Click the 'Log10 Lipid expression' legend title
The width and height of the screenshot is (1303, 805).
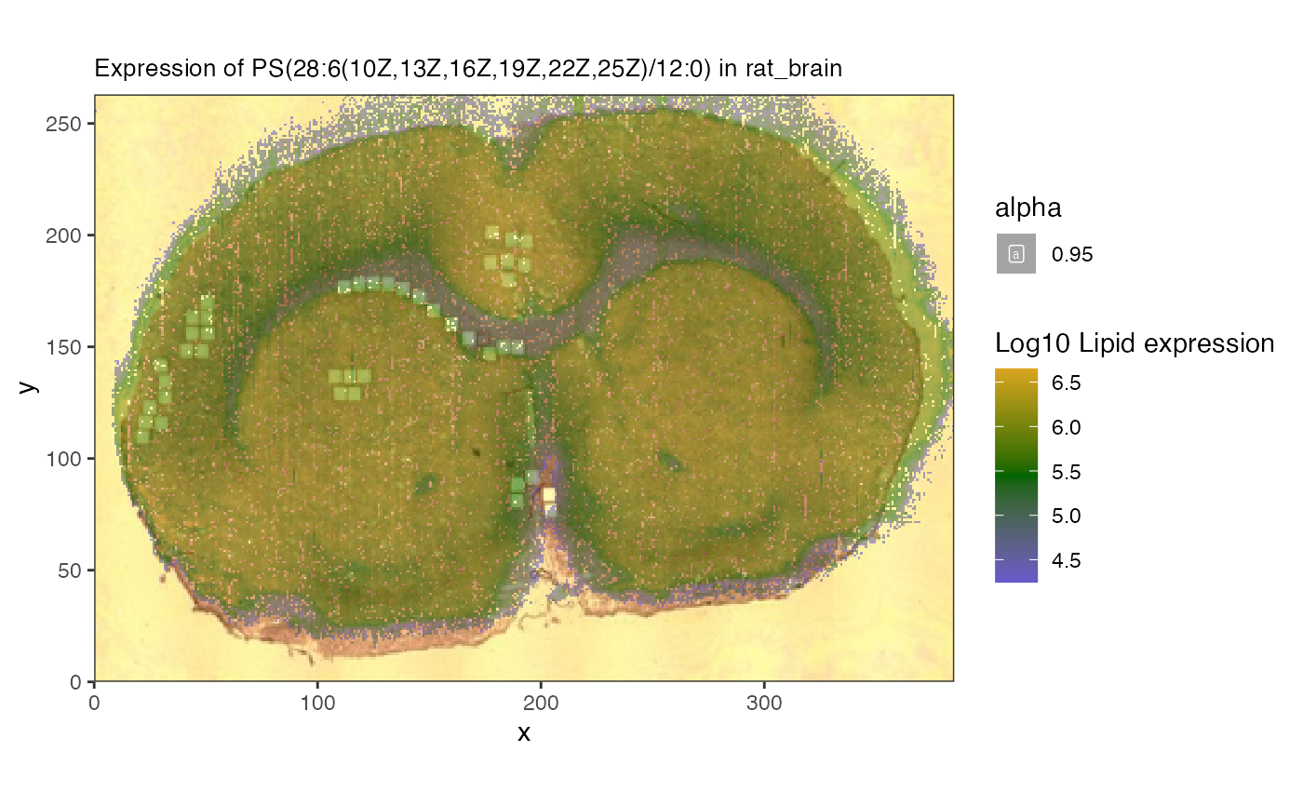(1134, 343)
